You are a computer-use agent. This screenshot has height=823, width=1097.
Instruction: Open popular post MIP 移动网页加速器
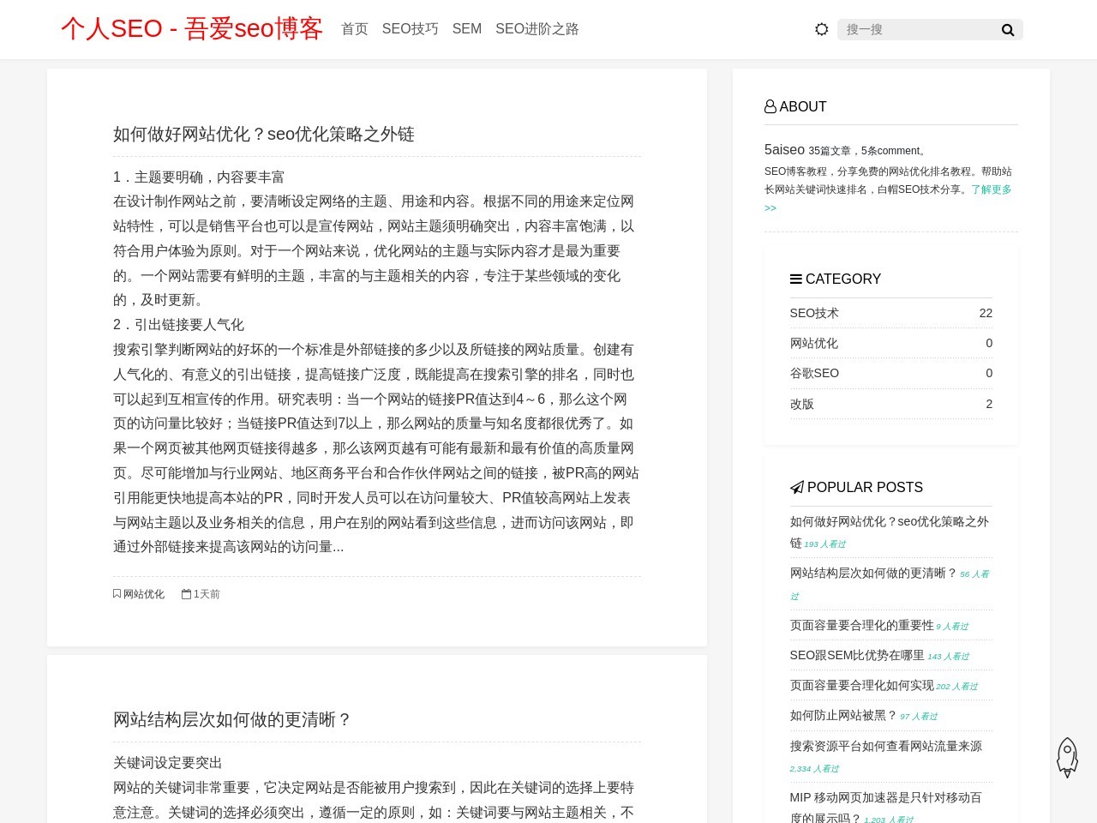pos(886,808)
